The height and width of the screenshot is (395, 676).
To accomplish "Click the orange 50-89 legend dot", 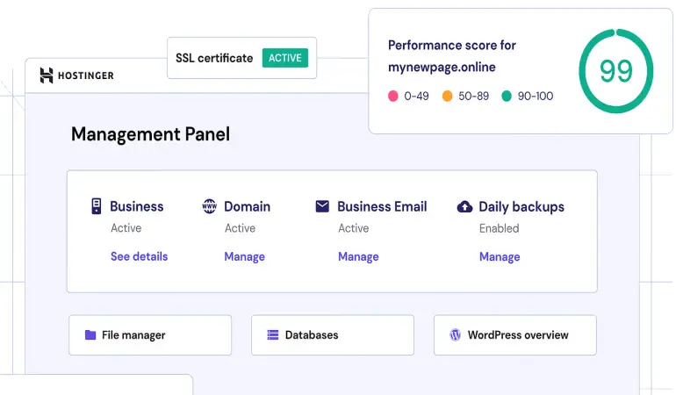I will pyautogui.click(x=448, y=96).
